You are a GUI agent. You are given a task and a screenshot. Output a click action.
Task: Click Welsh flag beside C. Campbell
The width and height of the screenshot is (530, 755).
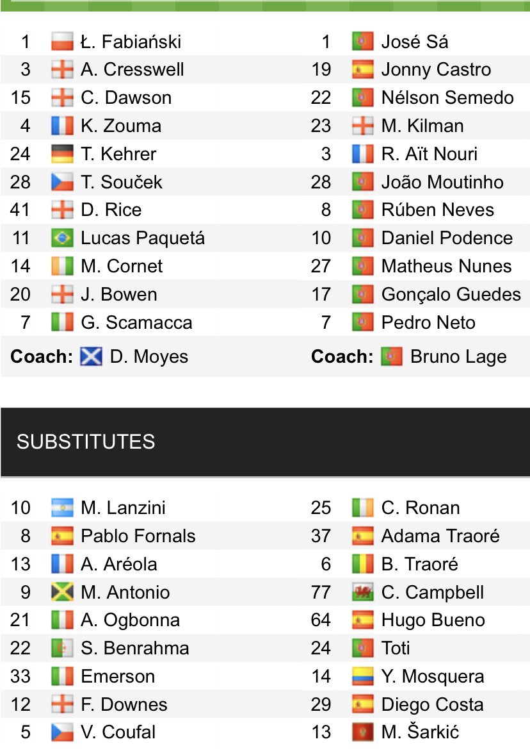[362, 592]
